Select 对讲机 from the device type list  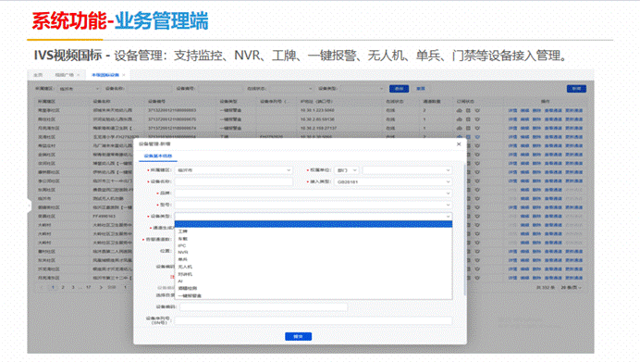point(313,274)
